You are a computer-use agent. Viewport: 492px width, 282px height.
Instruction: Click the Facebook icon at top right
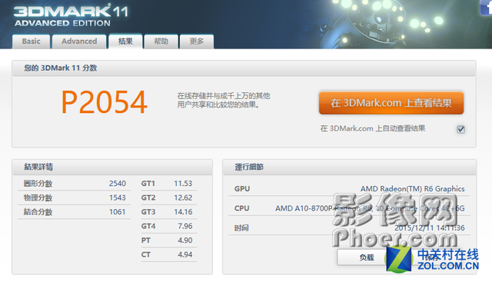(487, 7)
